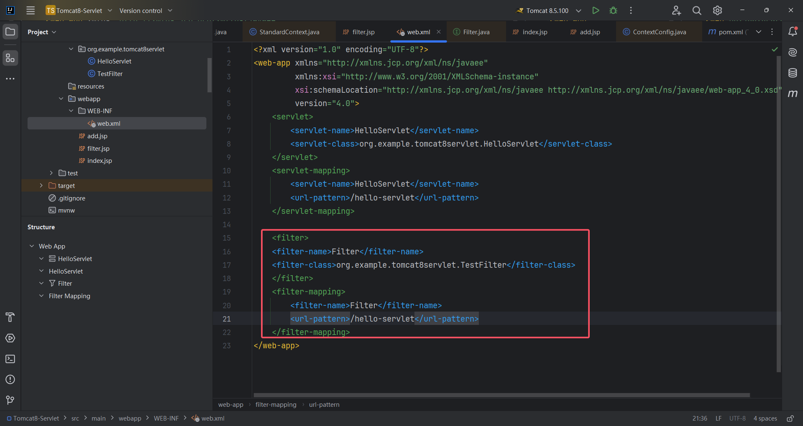803x426 pixels.
Task: Collapse the WEB-INF folder
Action: (x=71, y=111)
